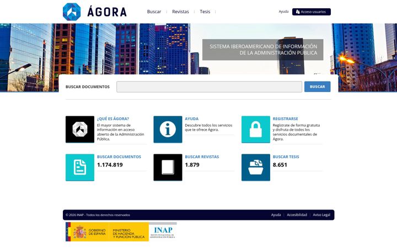The image size is (397, 248).
Task: Open the Revistas menu item
Action: click(x=180, y=12)
